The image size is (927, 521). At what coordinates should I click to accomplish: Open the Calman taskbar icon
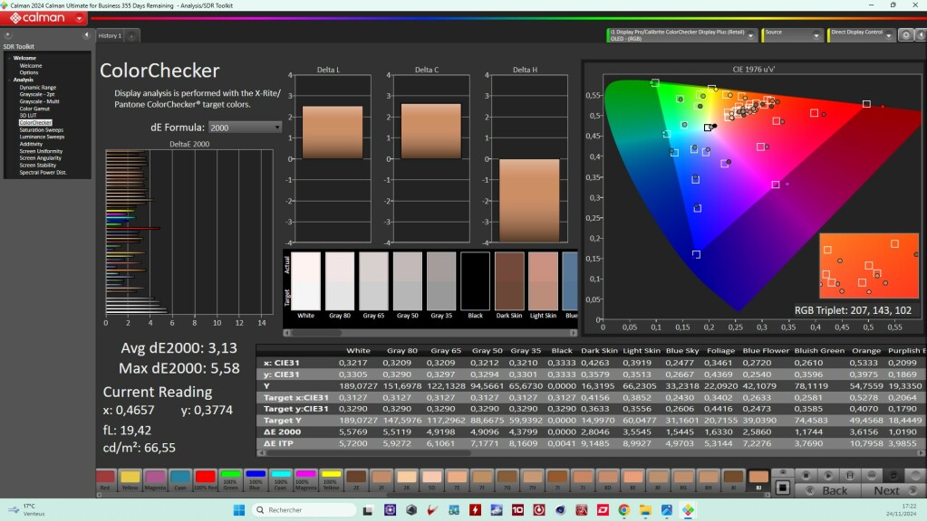tap(688, 510)
